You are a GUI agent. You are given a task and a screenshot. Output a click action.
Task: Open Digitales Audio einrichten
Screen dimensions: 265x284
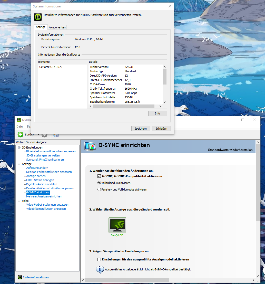[42, 184]
